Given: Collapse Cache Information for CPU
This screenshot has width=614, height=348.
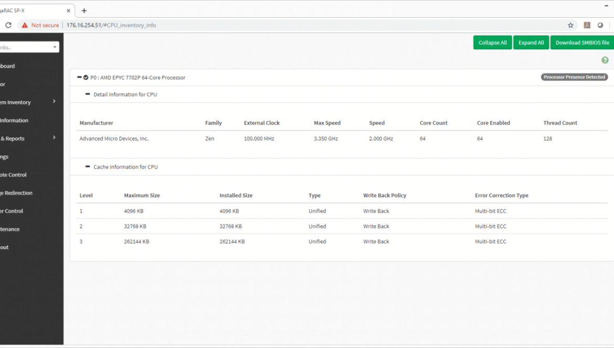Looking at the screenshot, I should (x=88, y=166).
